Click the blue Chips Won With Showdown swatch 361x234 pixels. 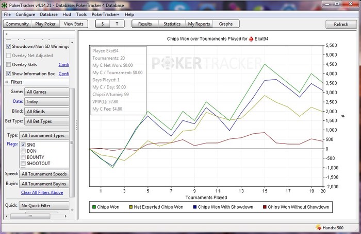pos(195,207)
